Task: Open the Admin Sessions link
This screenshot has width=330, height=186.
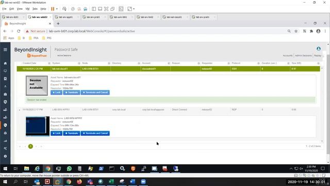Action: (303, 55)
